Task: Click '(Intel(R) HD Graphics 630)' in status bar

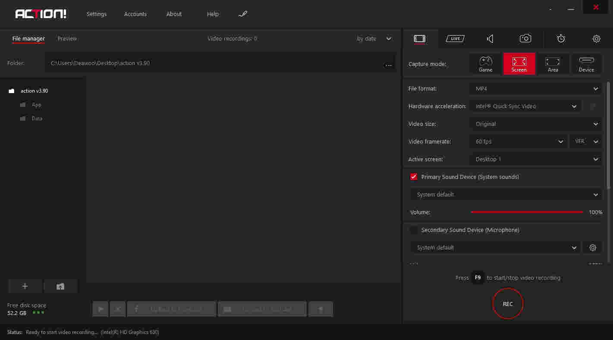Action: pos(130,332)
